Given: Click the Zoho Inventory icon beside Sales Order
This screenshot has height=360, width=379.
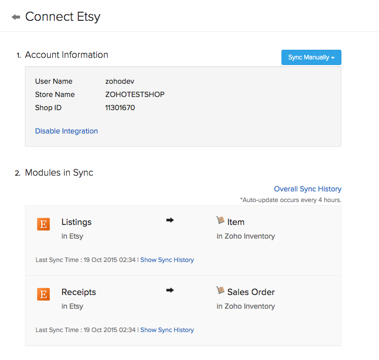Looking at the screenshot, I should coord(220,290).
